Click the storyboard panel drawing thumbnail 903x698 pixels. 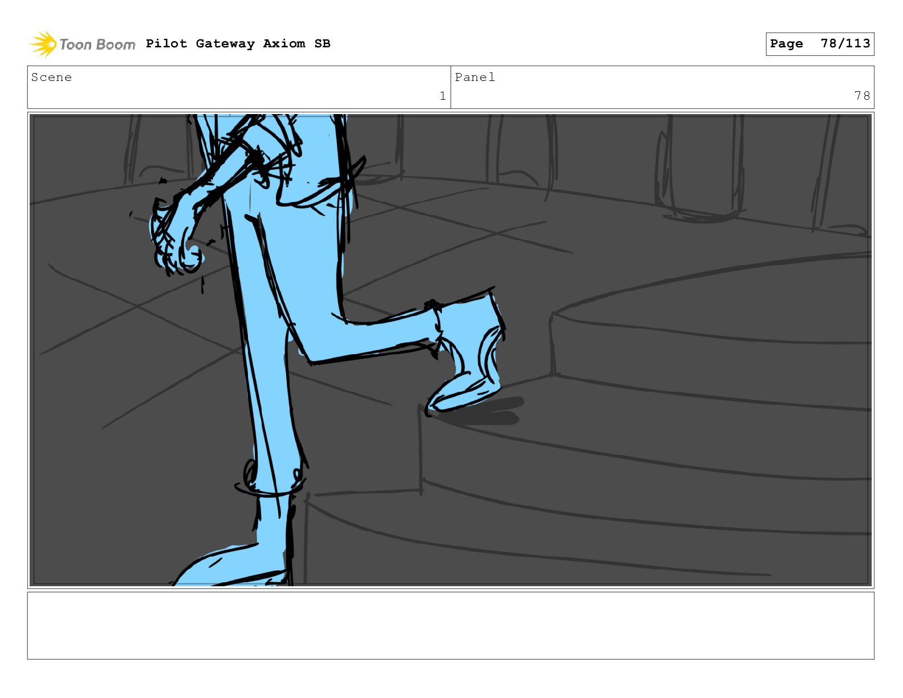click(x=451, y=350)
